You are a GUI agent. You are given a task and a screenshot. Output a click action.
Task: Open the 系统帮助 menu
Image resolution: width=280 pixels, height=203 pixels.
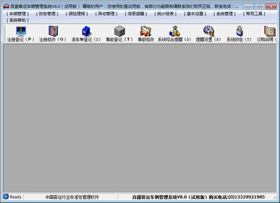(18, 20)
